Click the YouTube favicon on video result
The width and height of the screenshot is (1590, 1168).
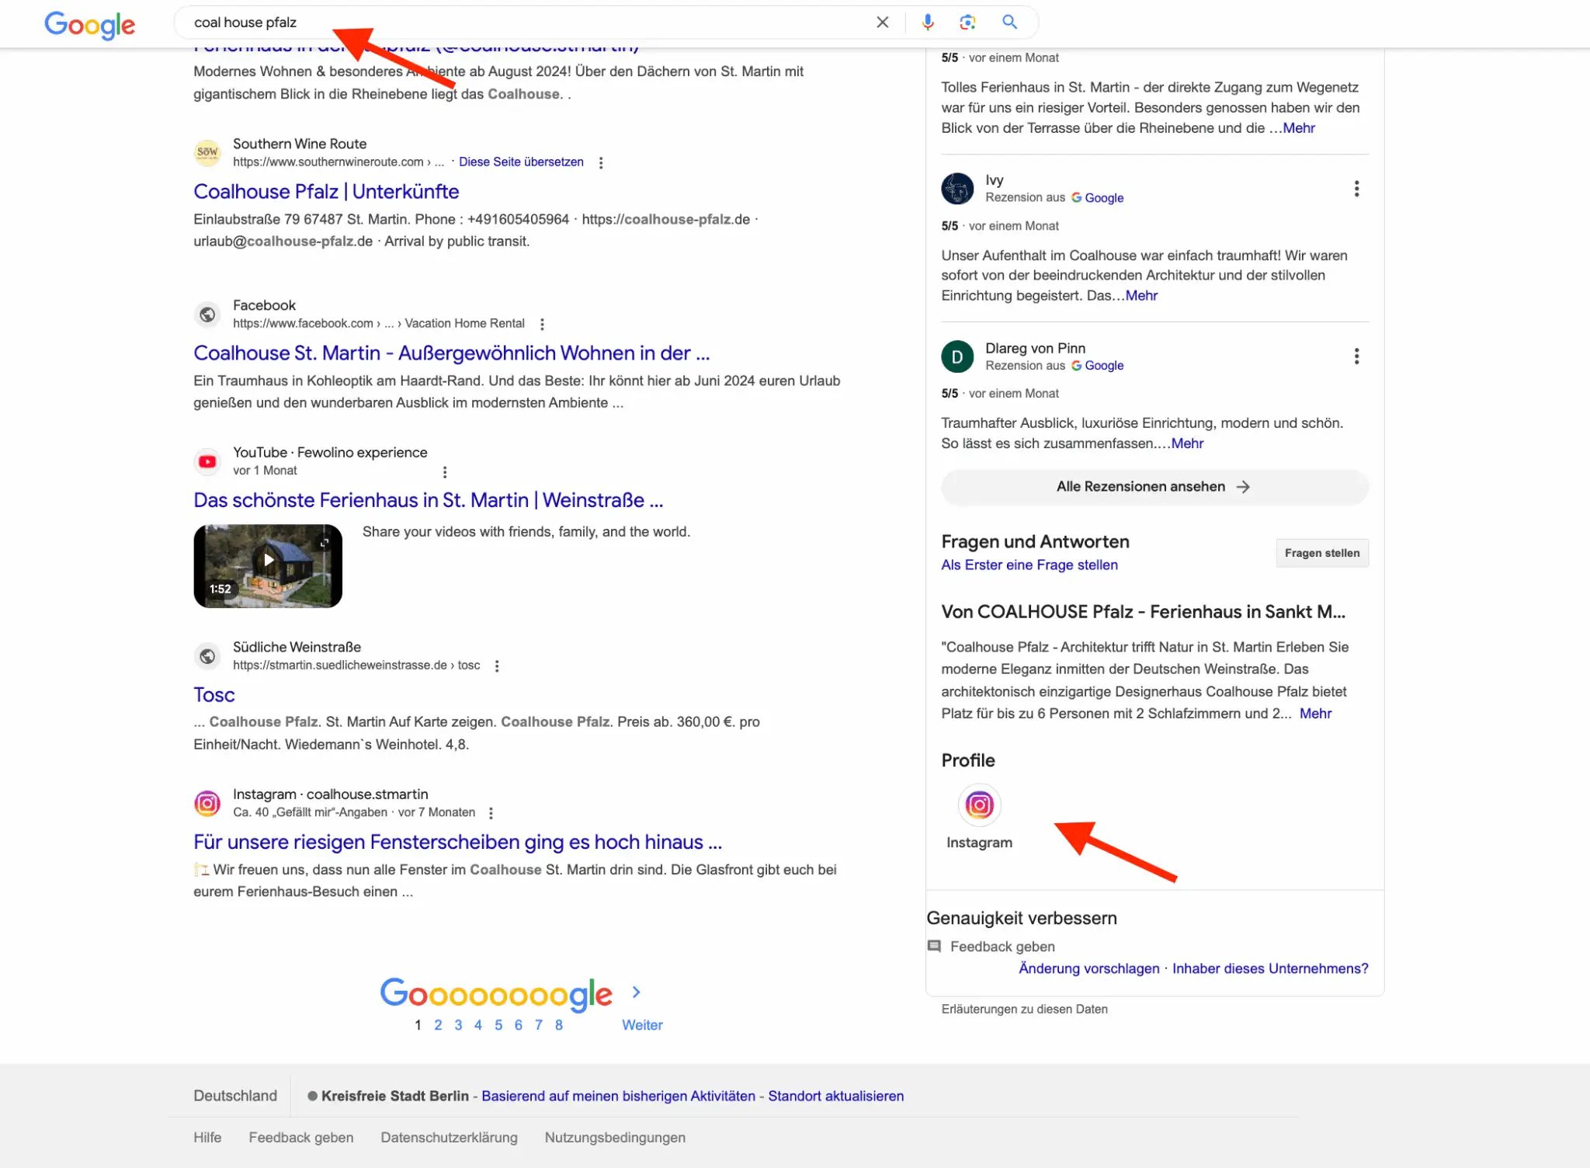(207, 461)
